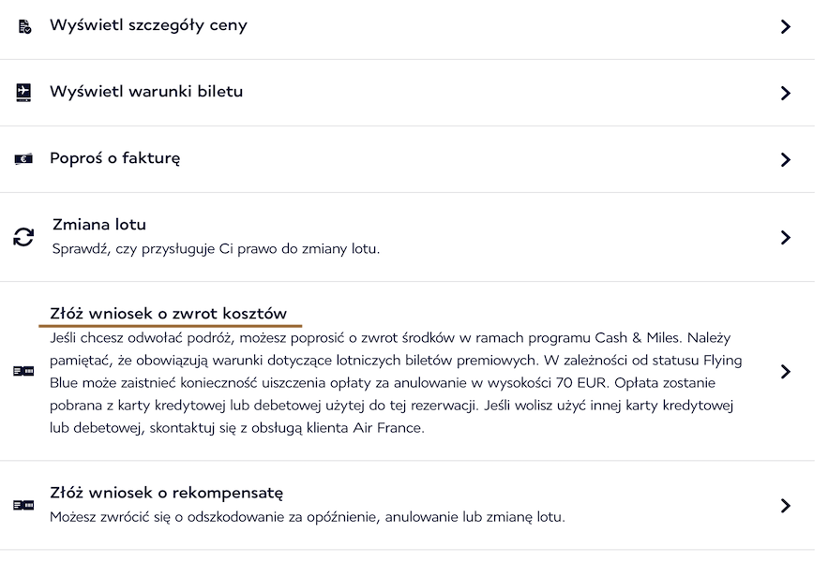Click the refund request ticket icon
The image size is (828, 562).
tap(23, 372)
